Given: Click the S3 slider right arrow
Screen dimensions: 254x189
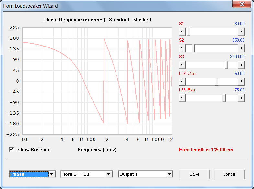Looking at the screenshot, I should point(241,65).
